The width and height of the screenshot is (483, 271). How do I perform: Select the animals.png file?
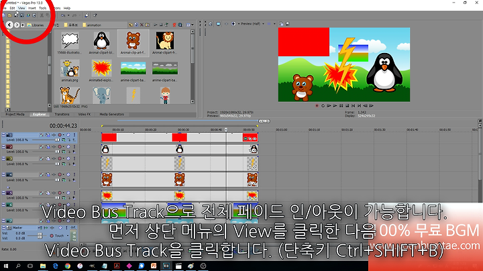(70, 70)
